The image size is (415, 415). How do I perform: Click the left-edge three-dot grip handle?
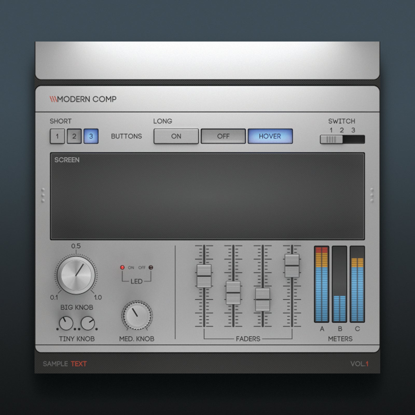(43, 195)
